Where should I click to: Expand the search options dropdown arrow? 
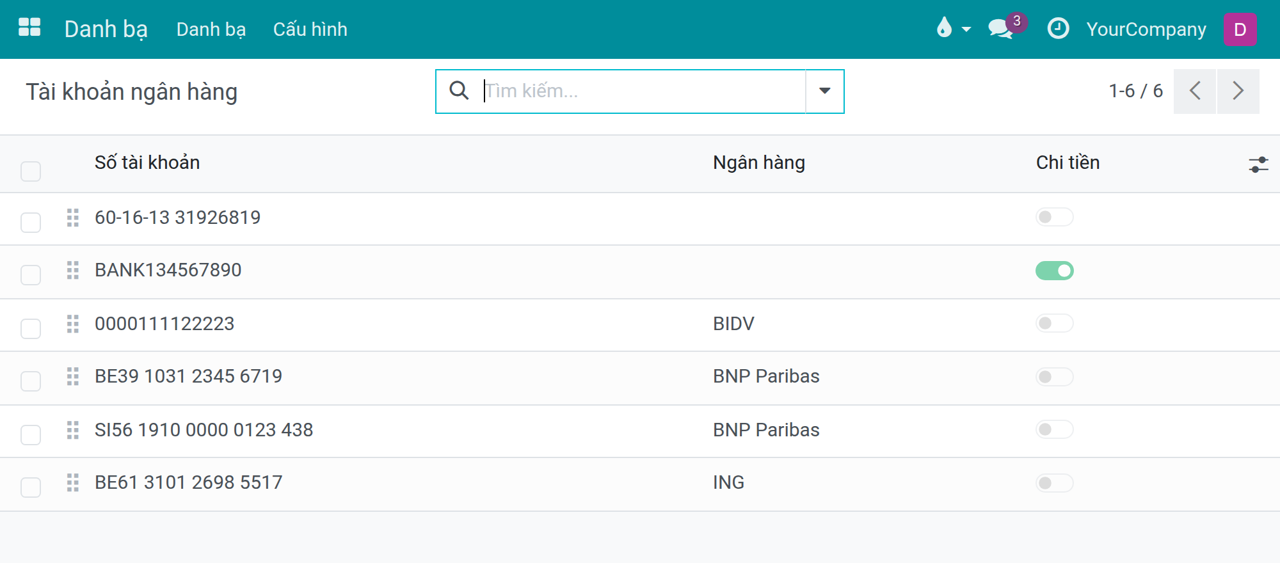pos(825,91)
